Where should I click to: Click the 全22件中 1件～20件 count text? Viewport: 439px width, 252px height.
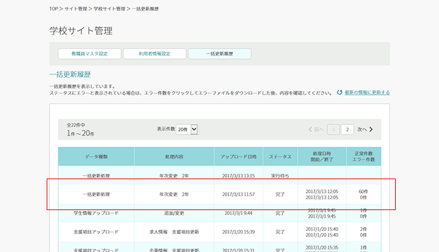pyautogui.click(x=80, y=130)
